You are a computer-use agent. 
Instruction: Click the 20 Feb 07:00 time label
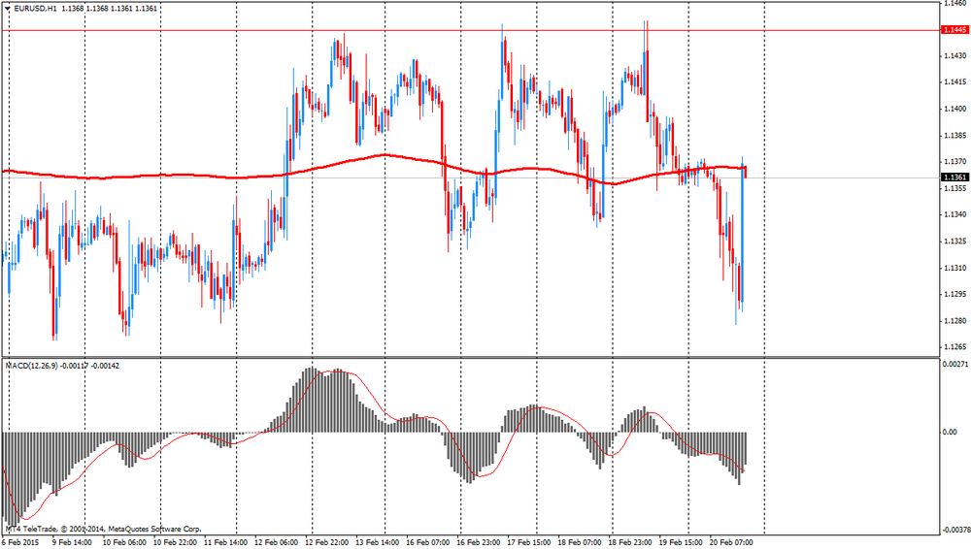pos(731,543)
